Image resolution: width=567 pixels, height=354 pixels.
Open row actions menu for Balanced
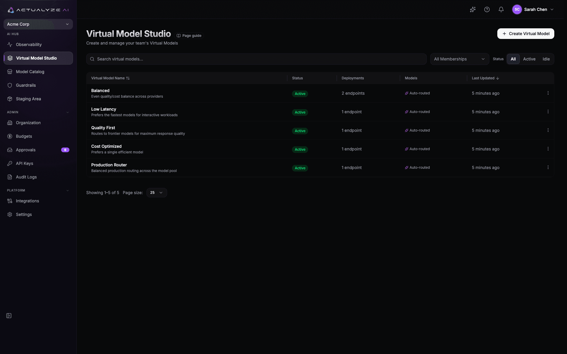pyautogui.click(x=548, y=93)
